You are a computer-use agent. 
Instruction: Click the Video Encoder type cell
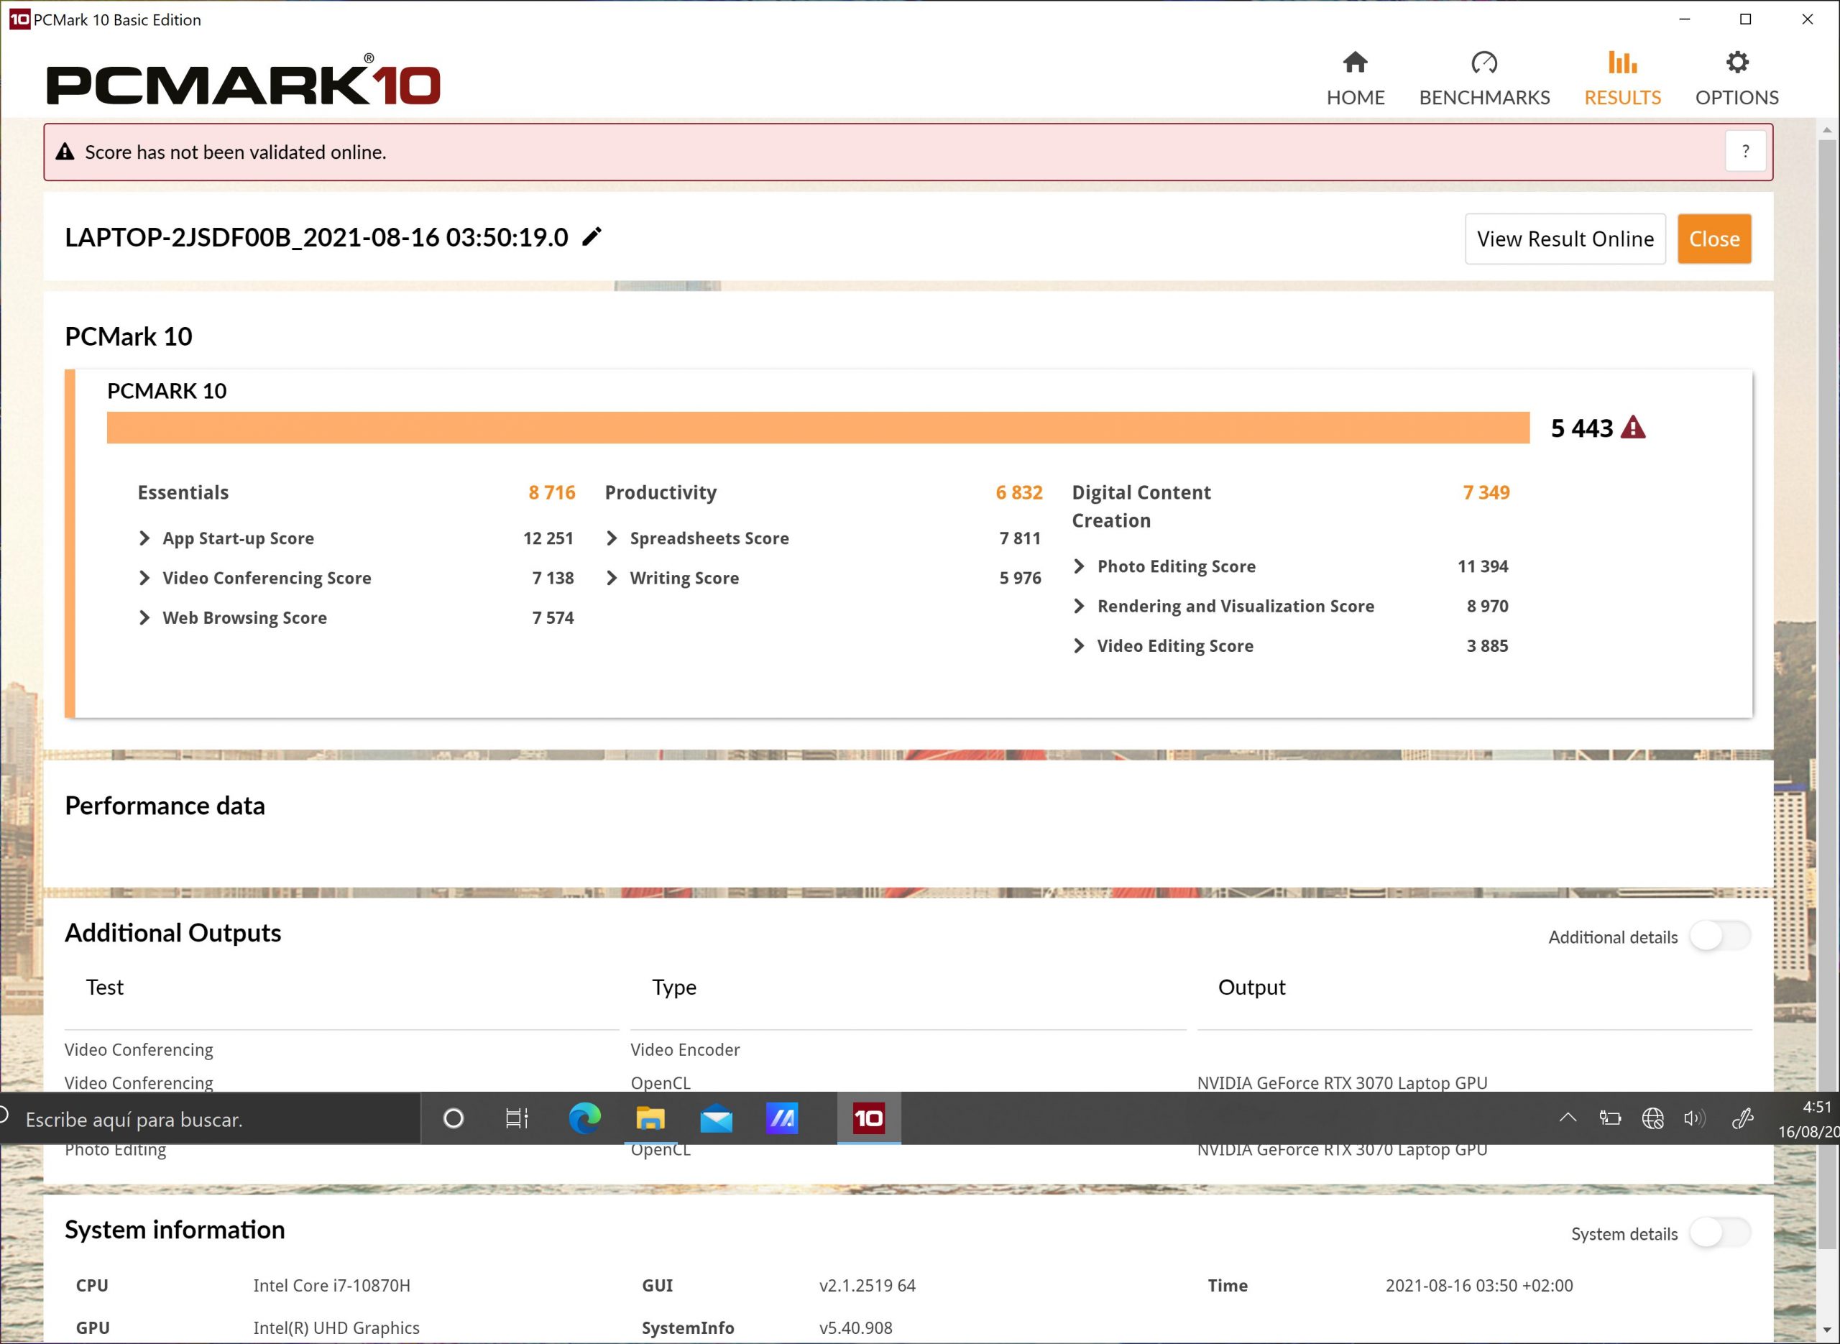coord(685,1049)
